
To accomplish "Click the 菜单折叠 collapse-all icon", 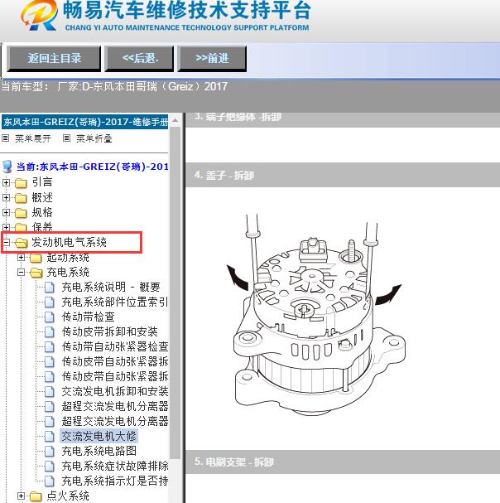I will [x=66, y=138].
